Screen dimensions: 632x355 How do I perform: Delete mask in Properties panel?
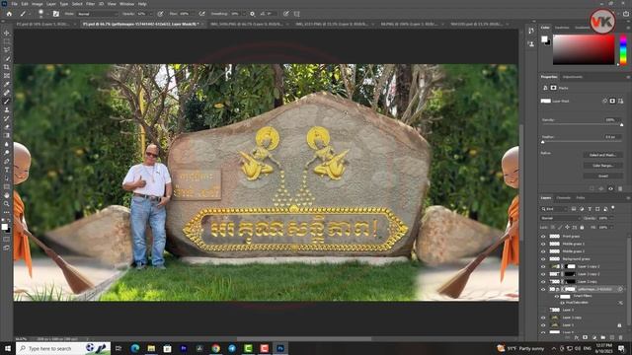click(x=620, y=188)
